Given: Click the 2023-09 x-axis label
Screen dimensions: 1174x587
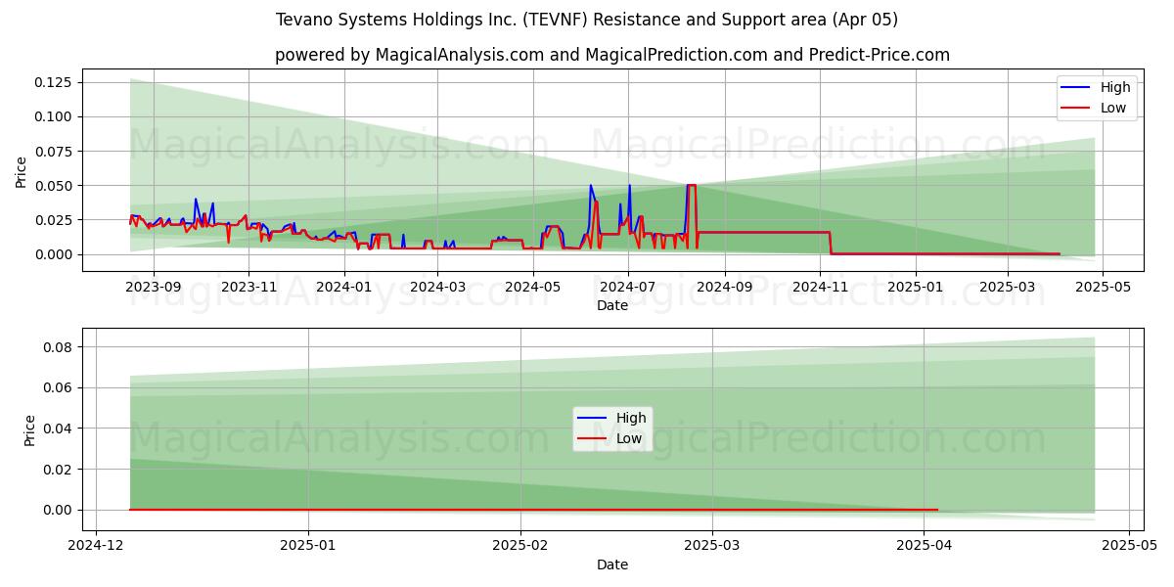Looking at the screenshot, I should 153,287.
